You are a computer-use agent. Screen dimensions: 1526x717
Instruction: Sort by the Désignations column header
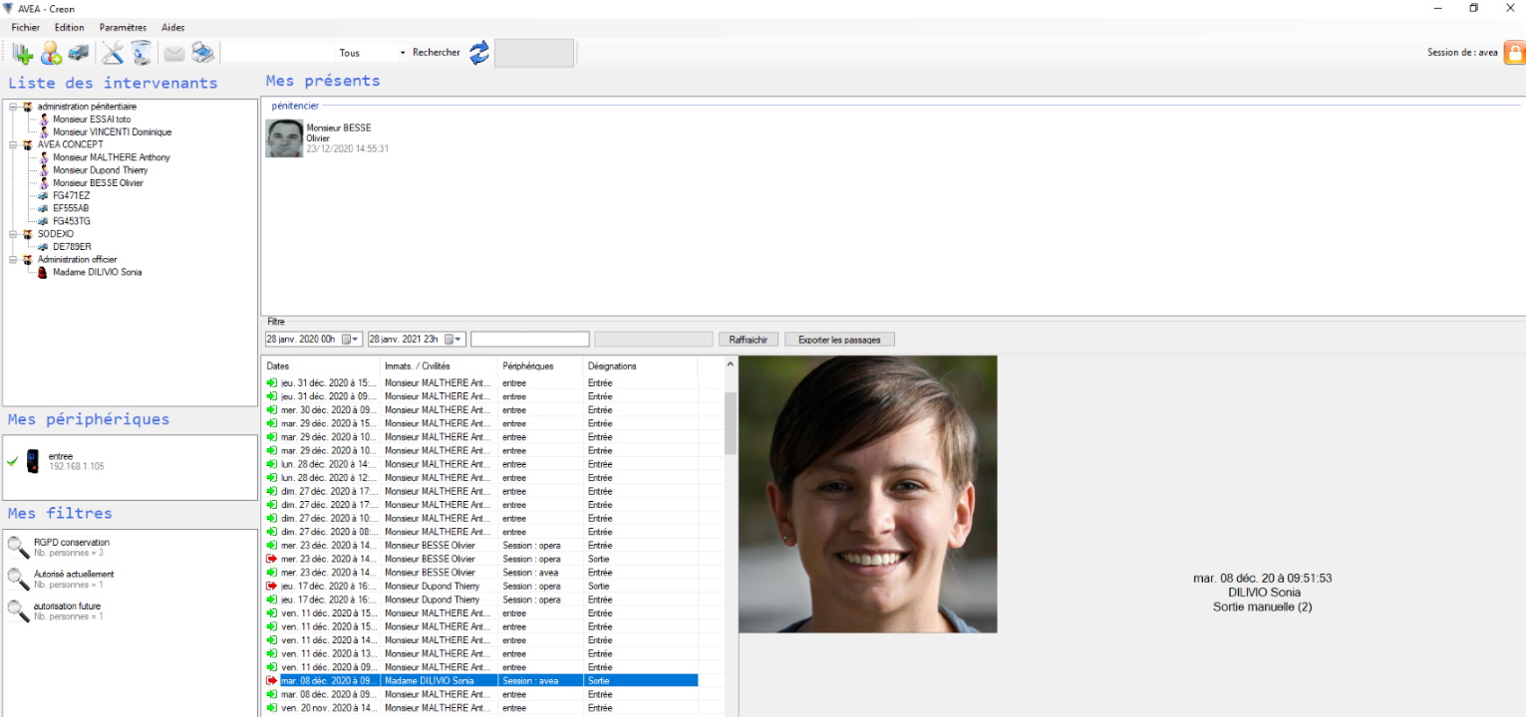(x=640, y=366)
